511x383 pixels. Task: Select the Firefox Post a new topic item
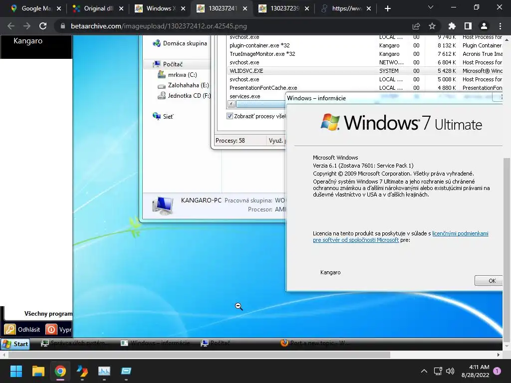(314, 343)
